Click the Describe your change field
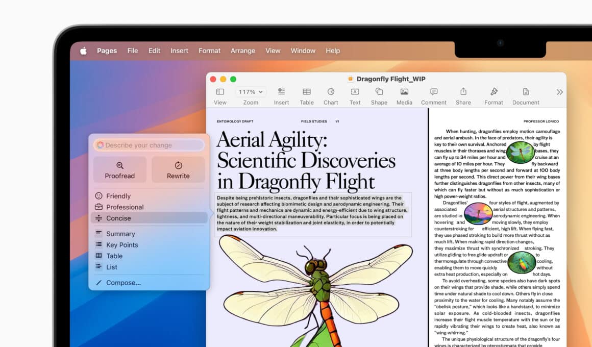 pos(149,145)
